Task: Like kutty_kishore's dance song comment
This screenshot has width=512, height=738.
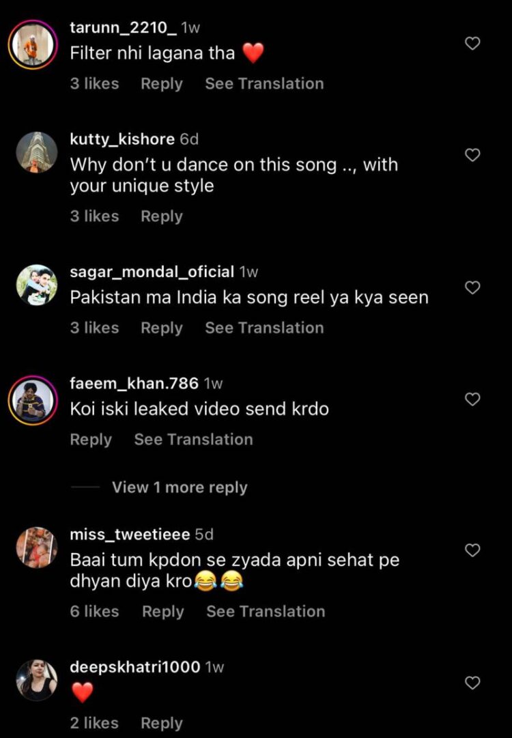Action: coord(472,155)
